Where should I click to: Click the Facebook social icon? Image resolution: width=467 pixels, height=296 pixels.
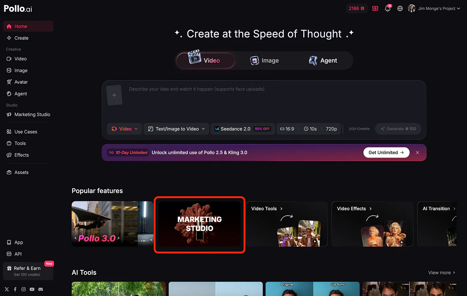click(15, 289)
